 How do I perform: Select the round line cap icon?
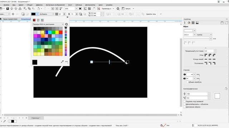click(210, 59)
